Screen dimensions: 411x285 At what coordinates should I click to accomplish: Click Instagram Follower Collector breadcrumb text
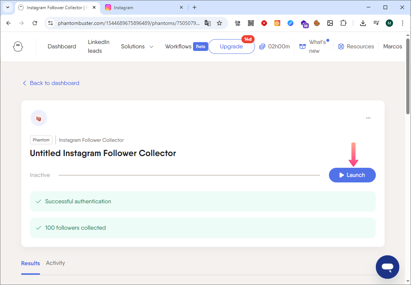[x=91, y=140]
